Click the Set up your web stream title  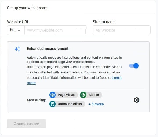pos(27,8)
